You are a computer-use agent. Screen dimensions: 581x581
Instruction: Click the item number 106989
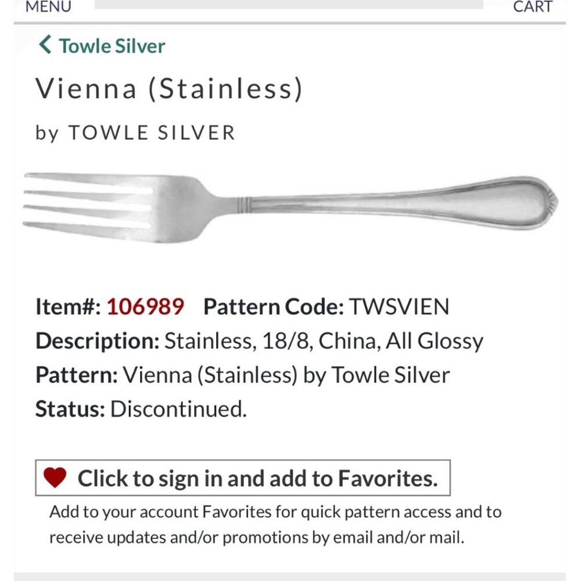pyautogui.click(x=144, y=305)
